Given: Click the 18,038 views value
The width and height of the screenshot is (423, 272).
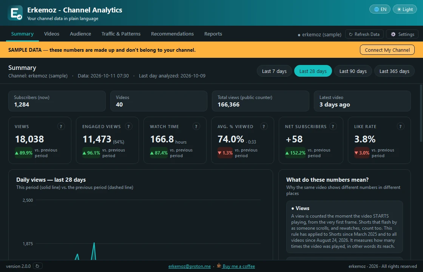Looking at the screenshot, I should click(x=29, y=139).
